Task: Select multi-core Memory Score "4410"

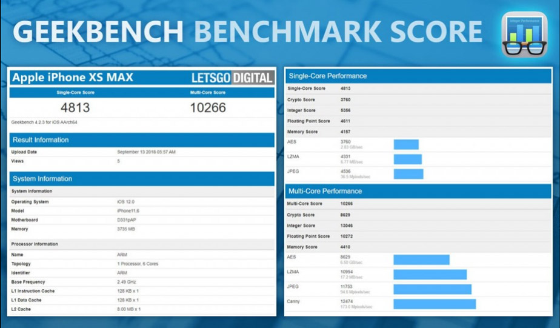Action: click(x=345, y=247)
